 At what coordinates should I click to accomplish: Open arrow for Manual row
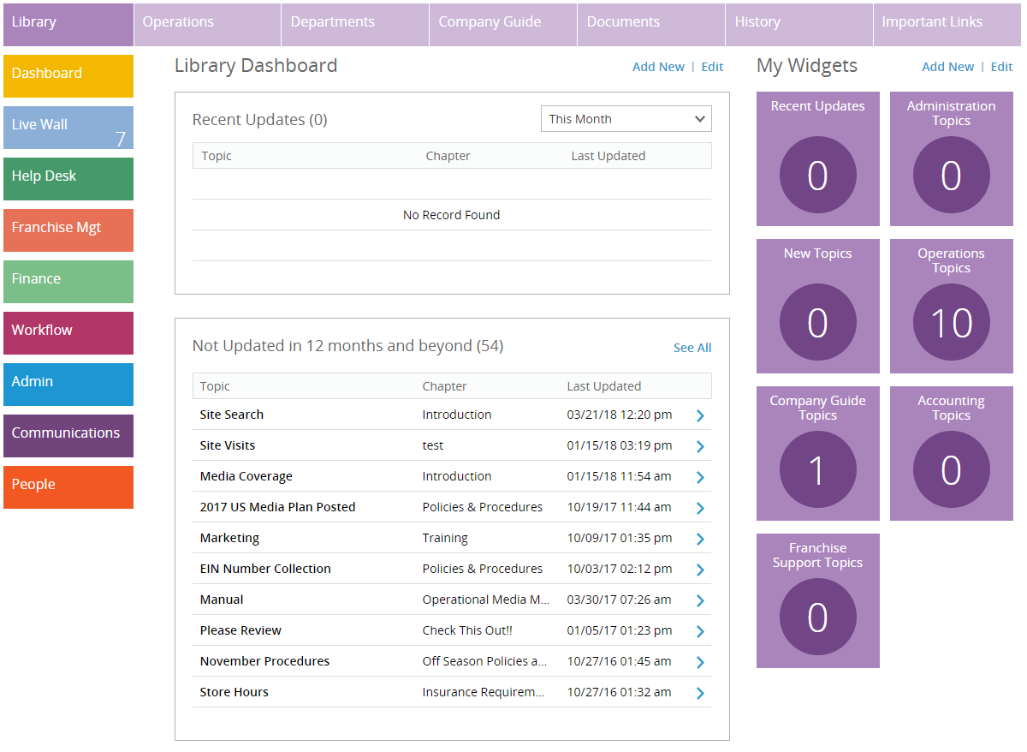tap(700, 600)
